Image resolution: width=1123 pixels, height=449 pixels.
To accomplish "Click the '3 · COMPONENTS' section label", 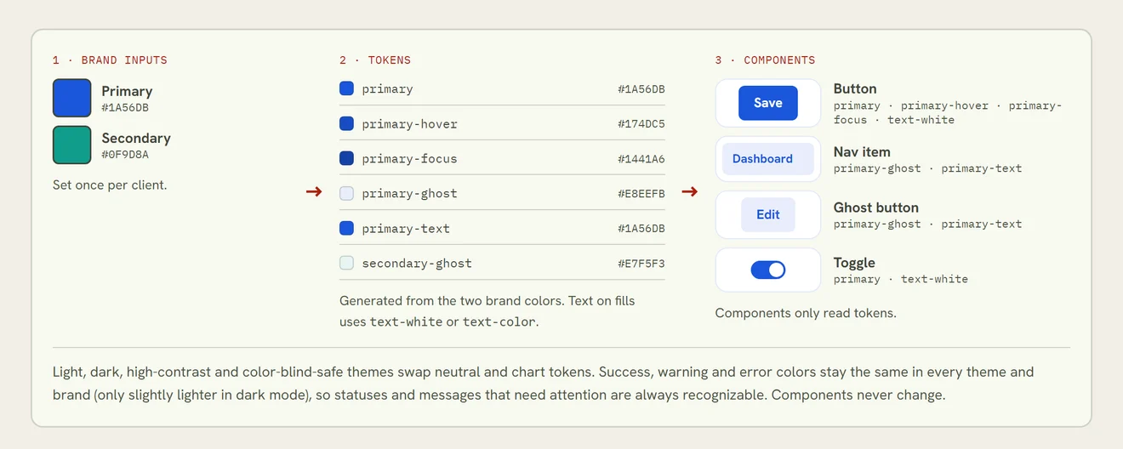I will [x=765, y=60].
